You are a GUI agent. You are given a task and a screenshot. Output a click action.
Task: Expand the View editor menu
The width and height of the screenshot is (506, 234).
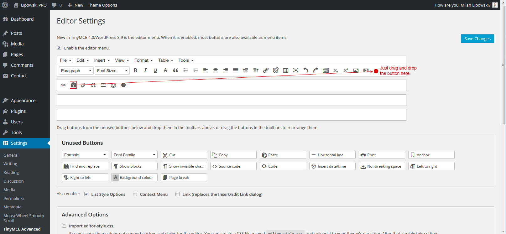122,60
